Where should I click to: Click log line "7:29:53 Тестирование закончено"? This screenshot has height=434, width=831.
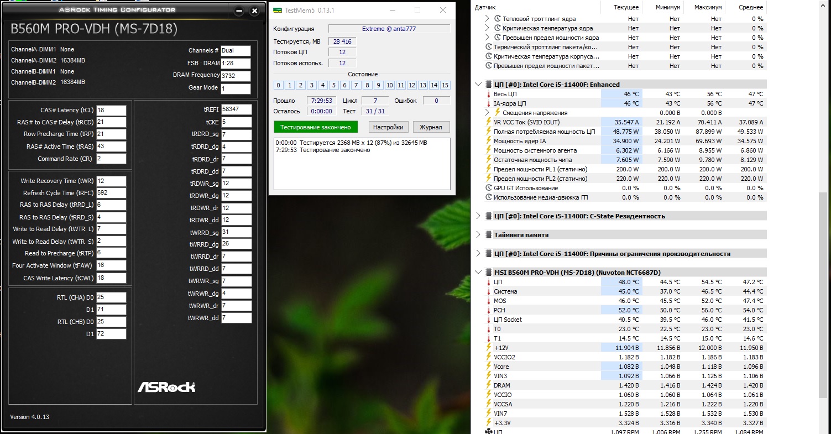pos(323,150)
